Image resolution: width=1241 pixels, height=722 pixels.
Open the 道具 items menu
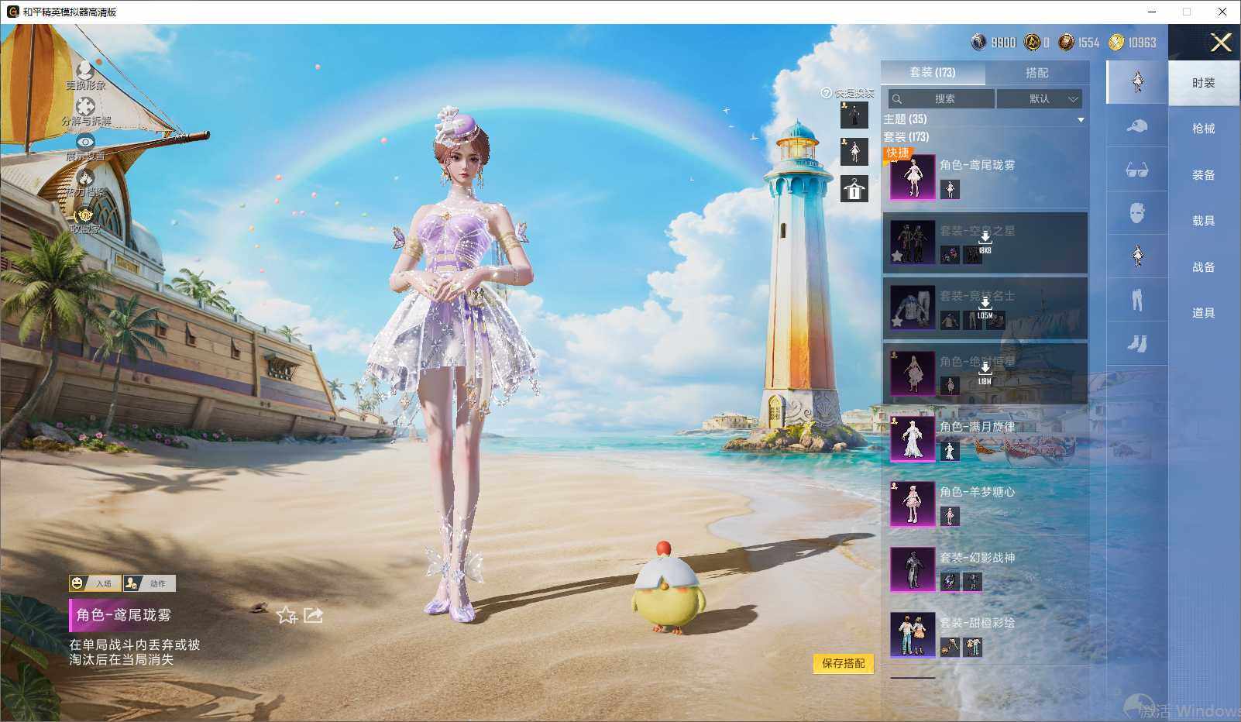1204,313
